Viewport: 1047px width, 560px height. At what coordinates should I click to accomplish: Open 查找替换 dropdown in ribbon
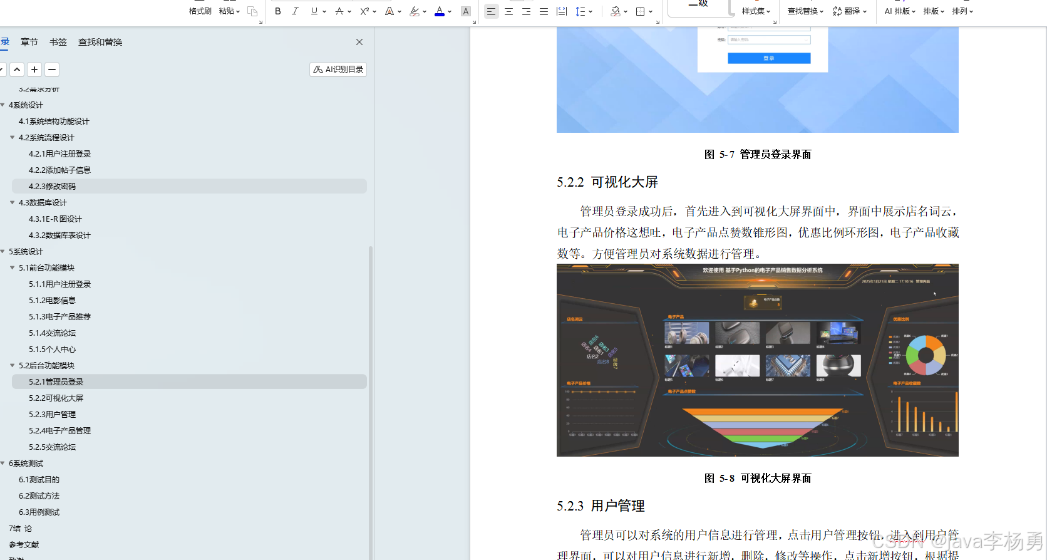click(x=806, y=11)
